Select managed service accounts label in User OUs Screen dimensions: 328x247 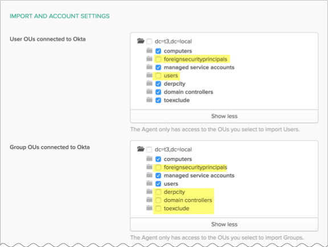click(199, 67)
